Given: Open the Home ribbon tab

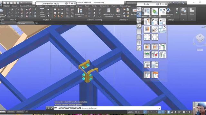Looking at the screenshot, I should click(x=6, y=6).
